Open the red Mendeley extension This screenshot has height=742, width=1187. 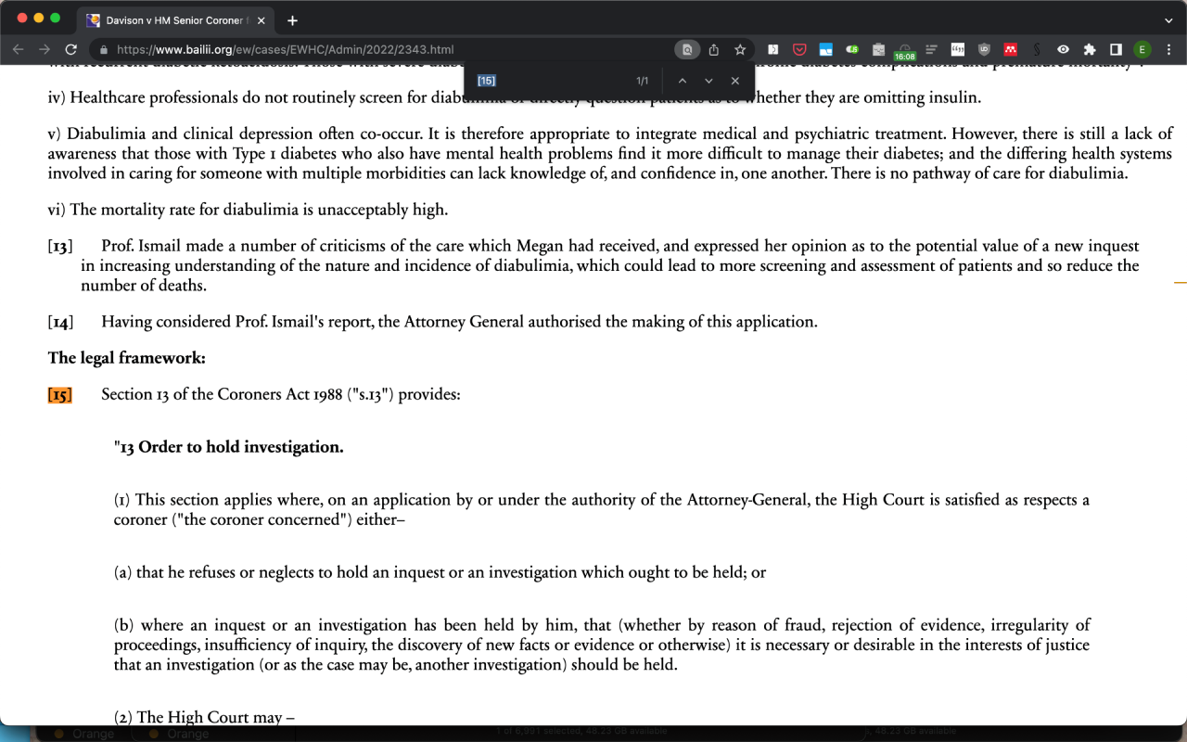(1011, 49)
